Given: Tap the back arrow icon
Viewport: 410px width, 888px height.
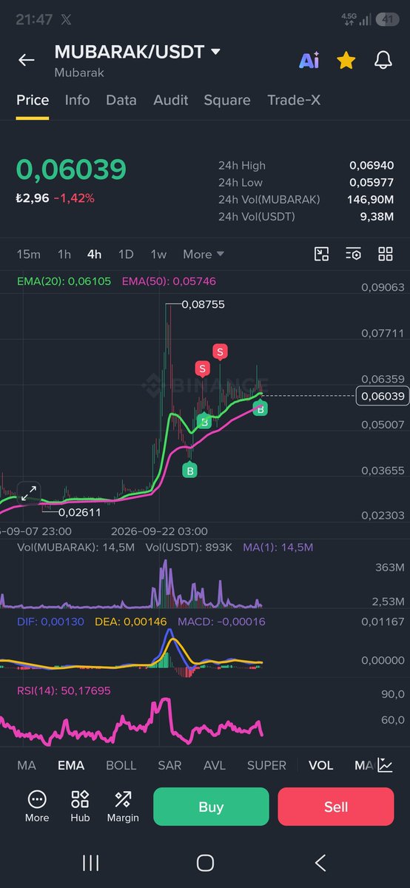Looking at the screenshot, I should tap(27, 60).
